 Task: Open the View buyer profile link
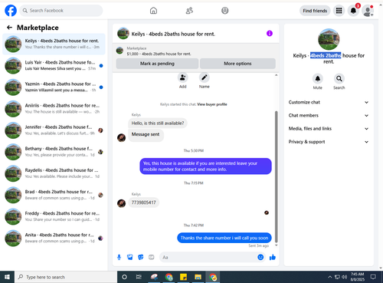coord(212,104)
